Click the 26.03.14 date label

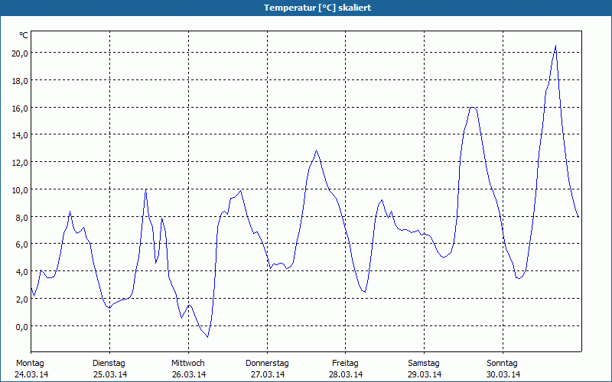click(x=189, y=374)
